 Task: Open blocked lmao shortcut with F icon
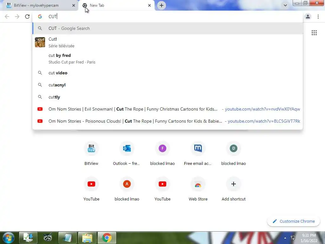(x=162, y=153)
